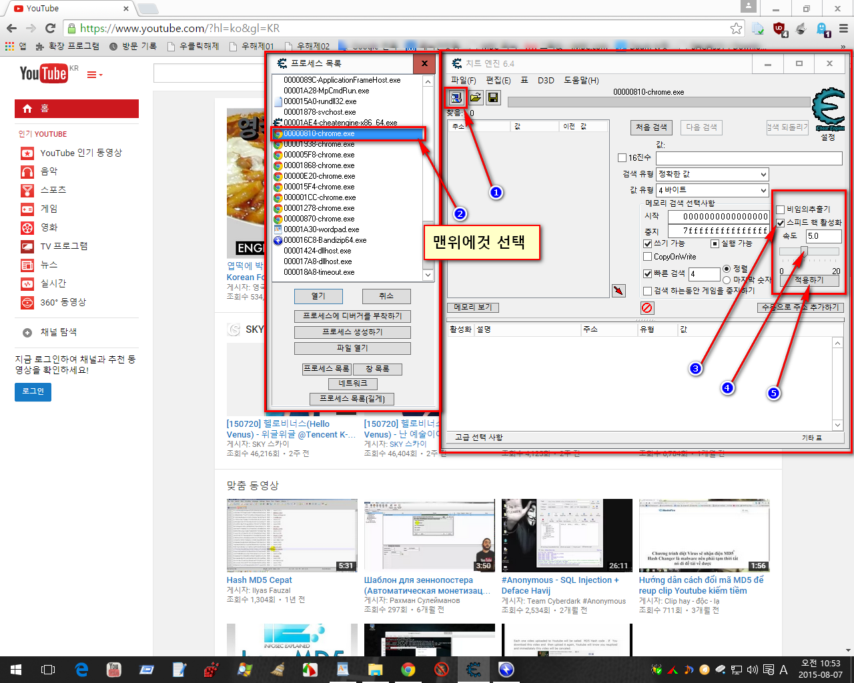The image size is (854, 683).
Task: Click the Chrome icon on the taskbar
Action: coord(408,670)
